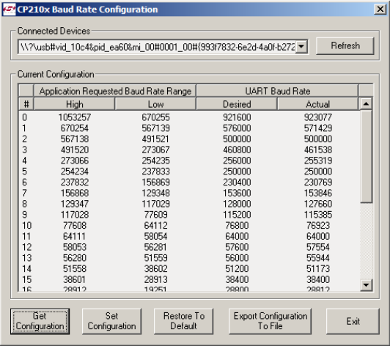
Task: Click the Actual column header
Action: pyautogui.click(x=318, y=104)
